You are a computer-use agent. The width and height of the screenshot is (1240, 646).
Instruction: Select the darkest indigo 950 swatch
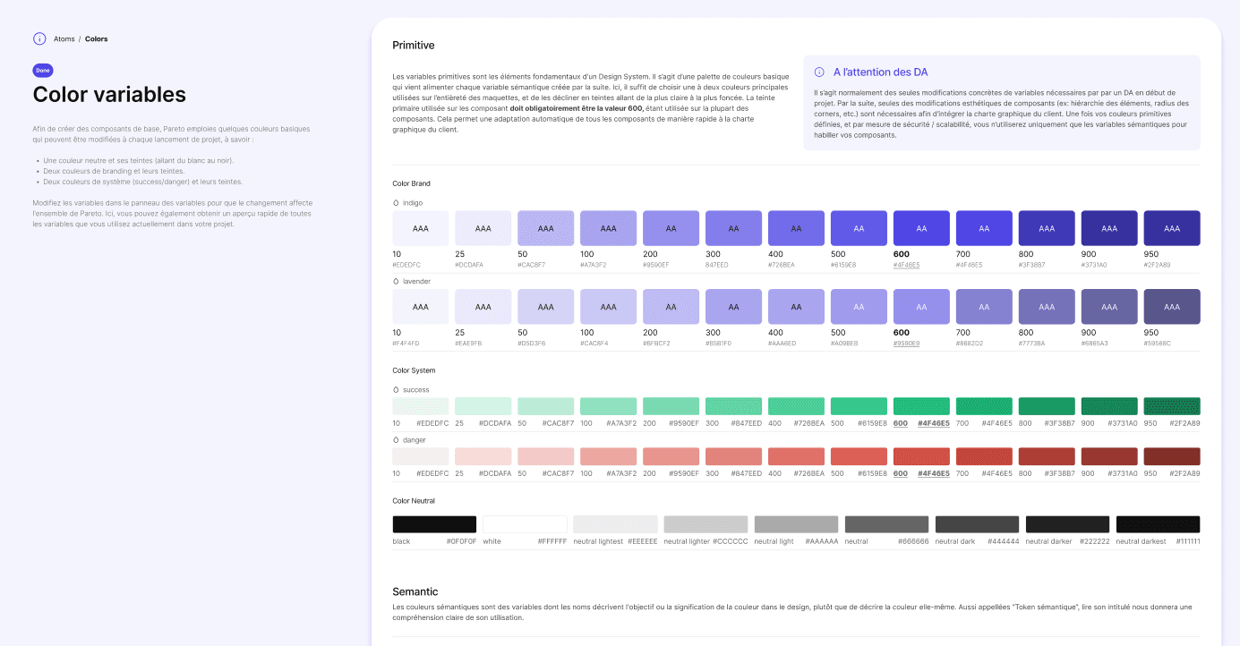[1172, 228]
